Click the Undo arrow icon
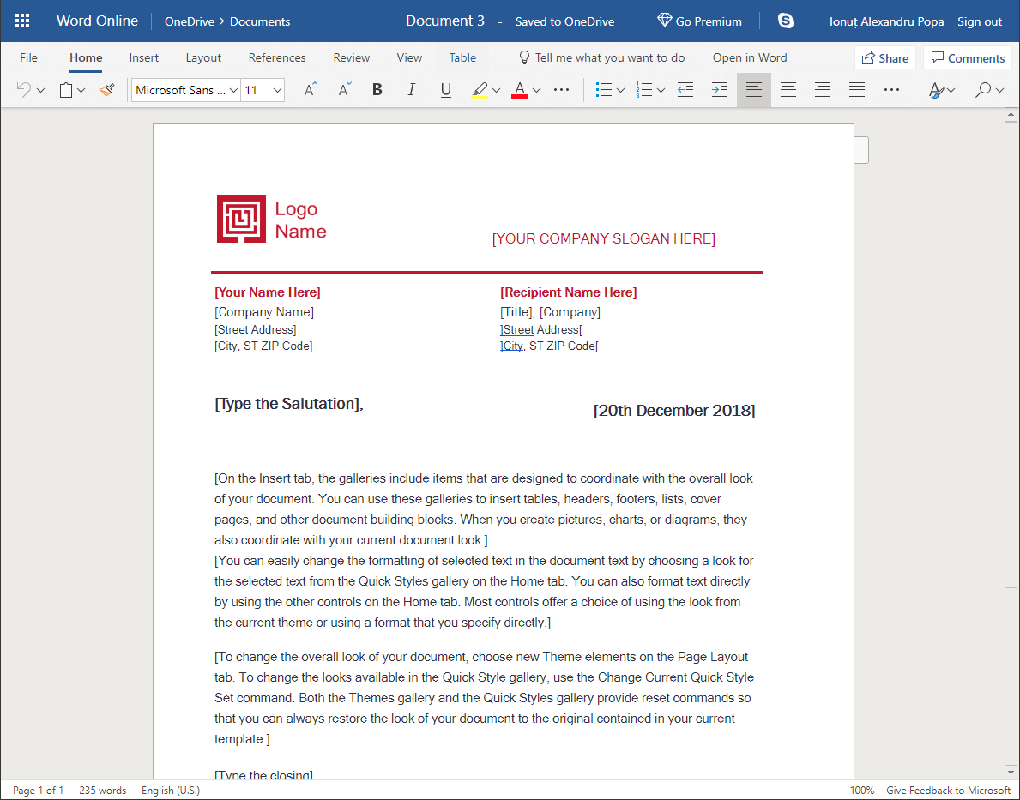This screenshot has width=1020, height=800. coord(23,90)
